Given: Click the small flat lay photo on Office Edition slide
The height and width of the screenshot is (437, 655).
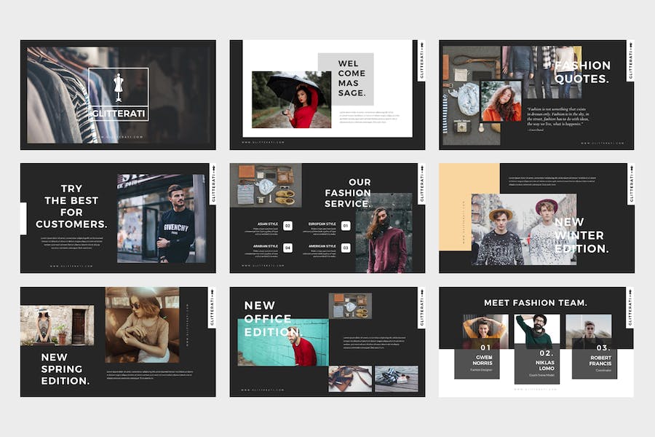Looking at the screenshot, I should pos(350,306).
